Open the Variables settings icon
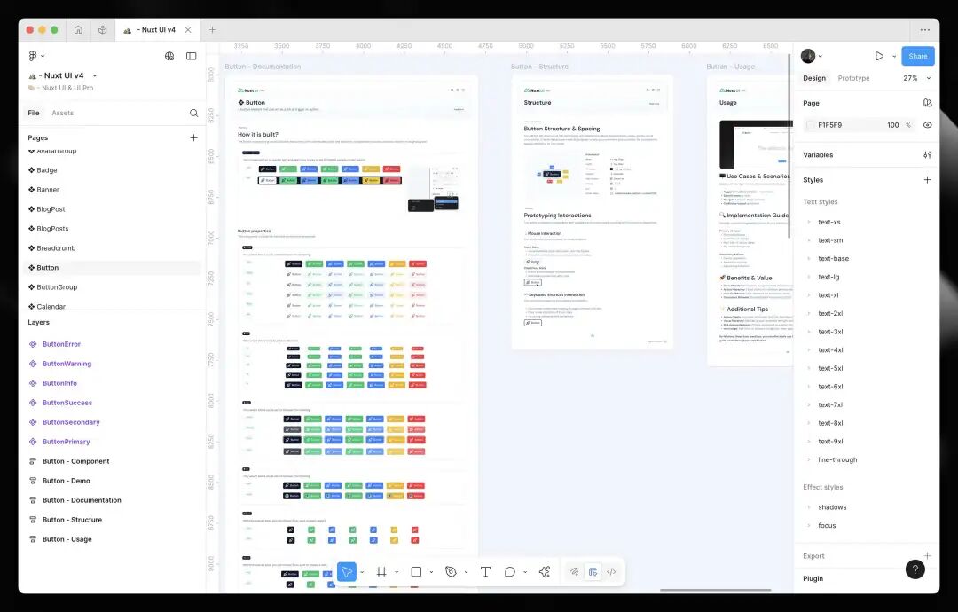958x612 pixels. pyautogui.click(x=928, y=155)
